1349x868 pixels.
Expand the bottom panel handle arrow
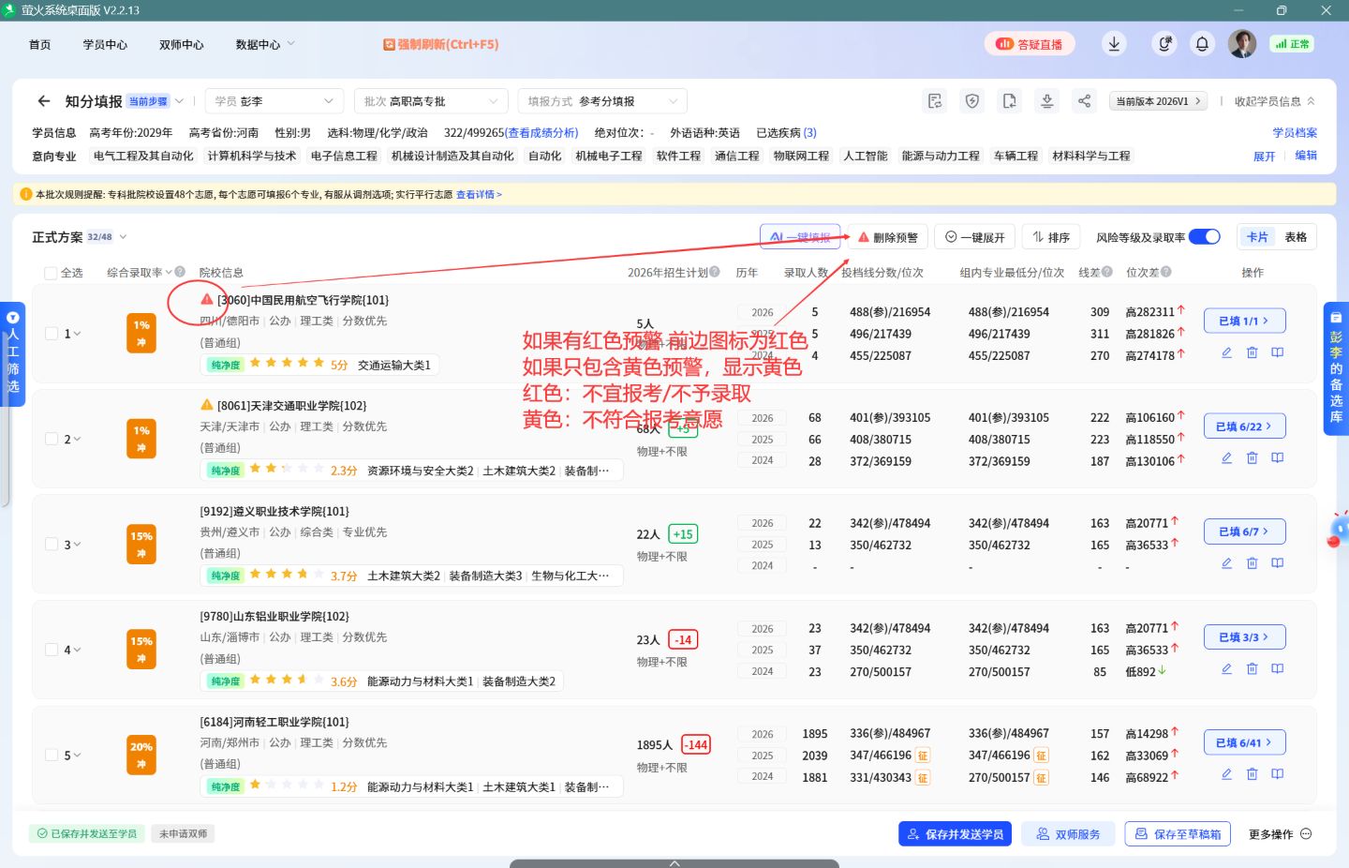(x=674, y=862)
